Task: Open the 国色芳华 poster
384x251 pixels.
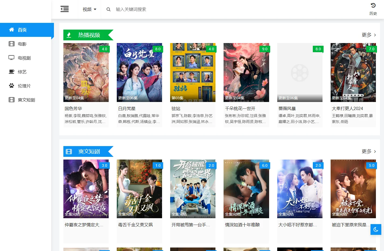Action: click(x=86, y=72)
